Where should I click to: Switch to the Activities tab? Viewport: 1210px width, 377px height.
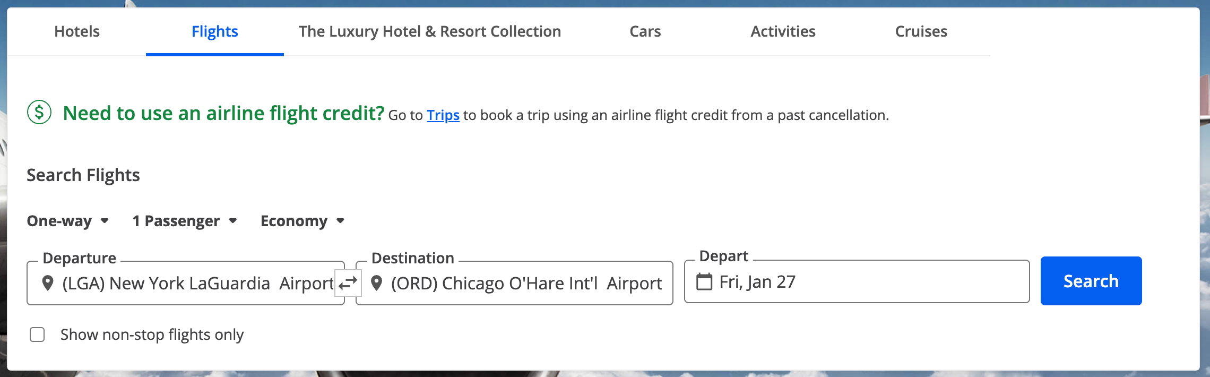783,31
